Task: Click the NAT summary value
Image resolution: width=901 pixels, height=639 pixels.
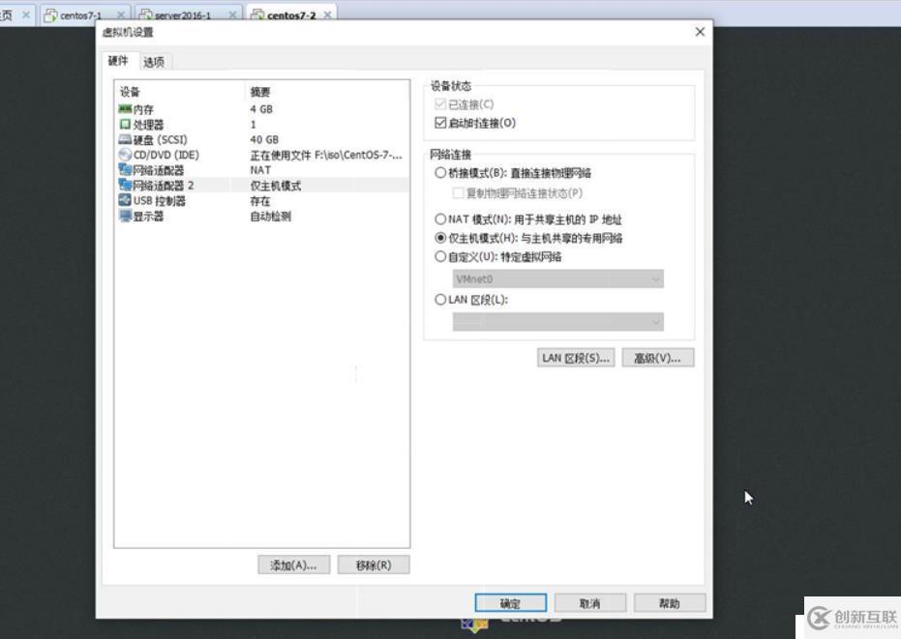Action: tap(260, 170)
